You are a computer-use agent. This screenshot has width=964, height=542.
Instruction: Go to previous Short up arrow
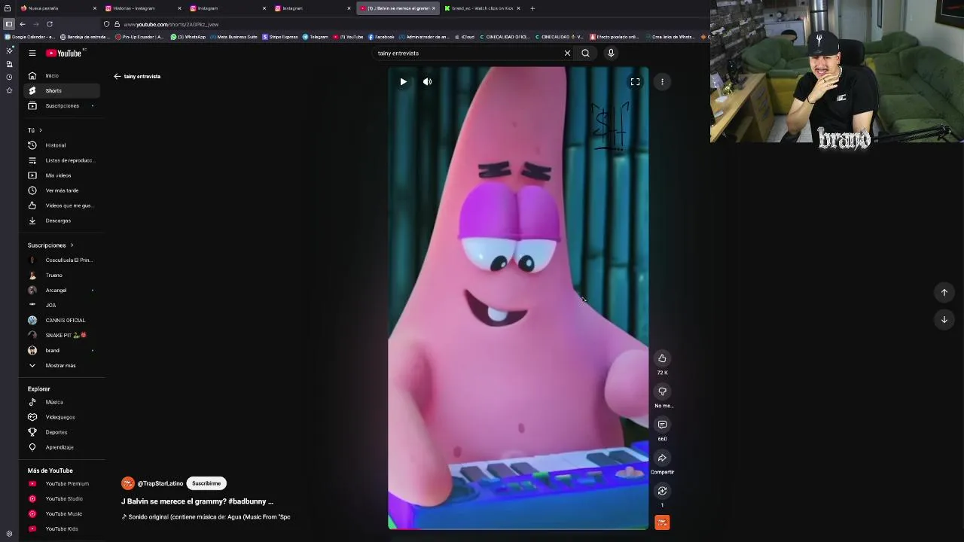pos(944,292)
